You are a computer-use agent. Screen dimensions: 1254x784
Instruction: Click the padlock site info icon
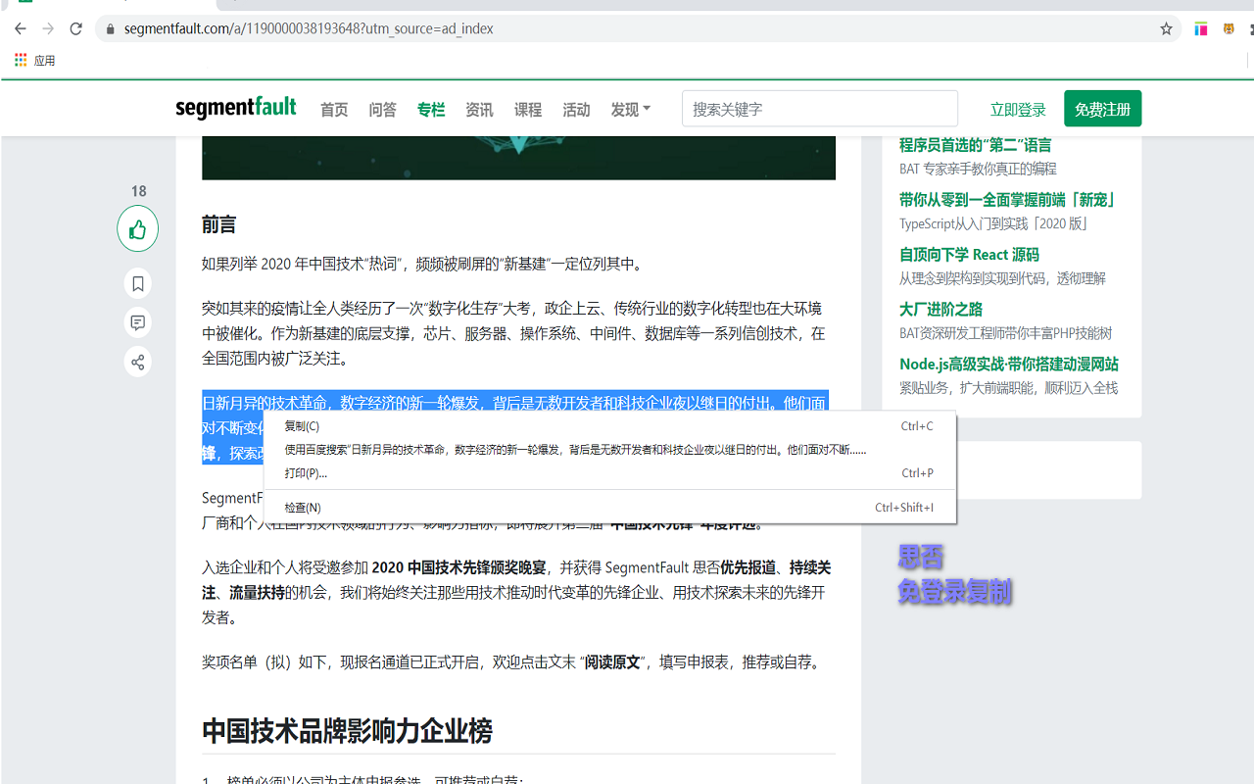[x=110, y=29]
